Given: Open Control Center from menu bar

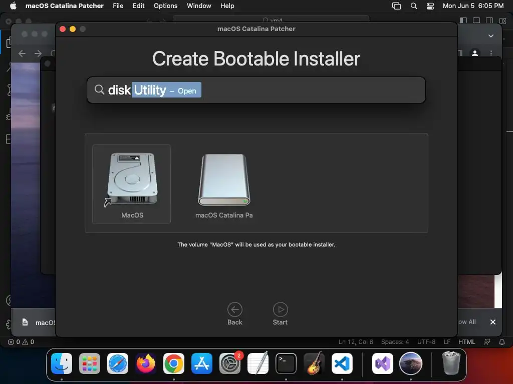Looking at the screenshot, I should click(430, 6).
